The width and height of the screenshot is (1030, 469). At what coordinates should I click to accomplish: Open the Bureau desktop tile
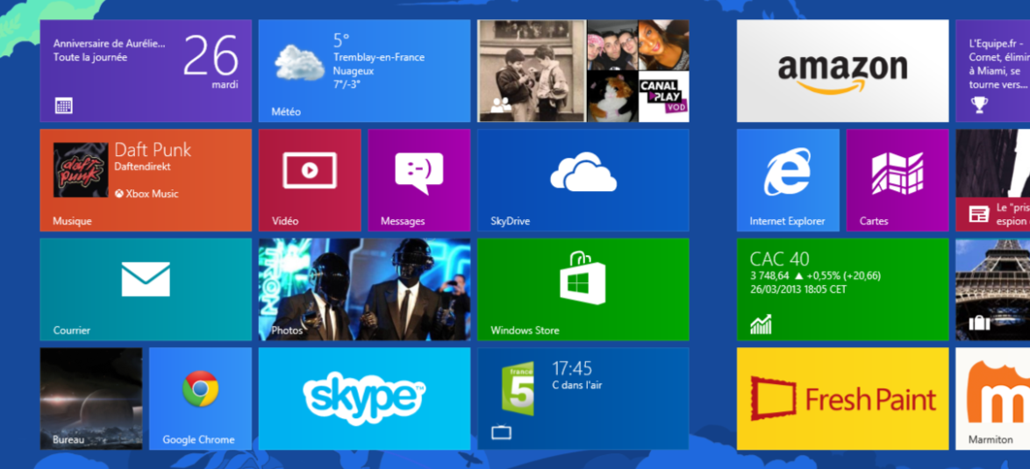pos(91,398)
